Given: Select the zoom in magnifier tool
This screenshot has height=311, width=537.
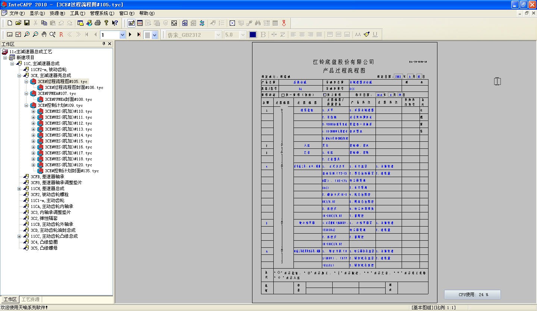Looking at the screenshot, I should tap(27, 35).
